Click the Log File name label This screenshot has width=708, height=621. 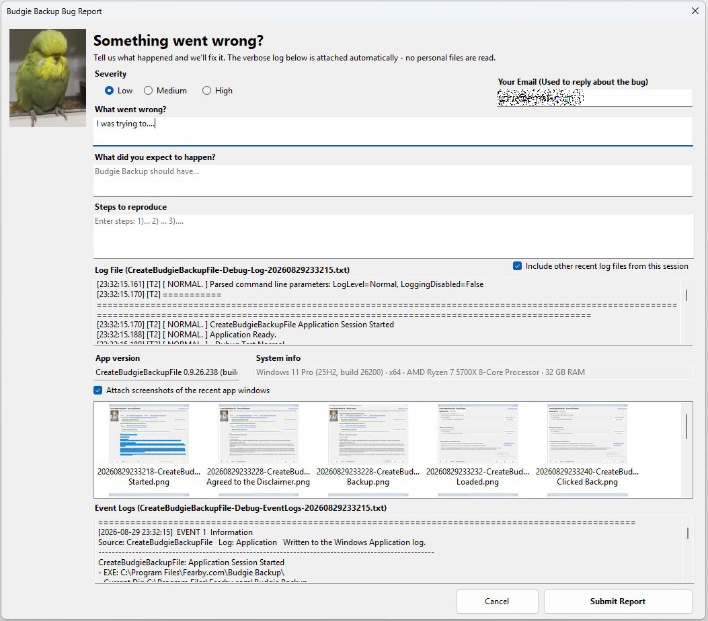[x=222, y=270]
